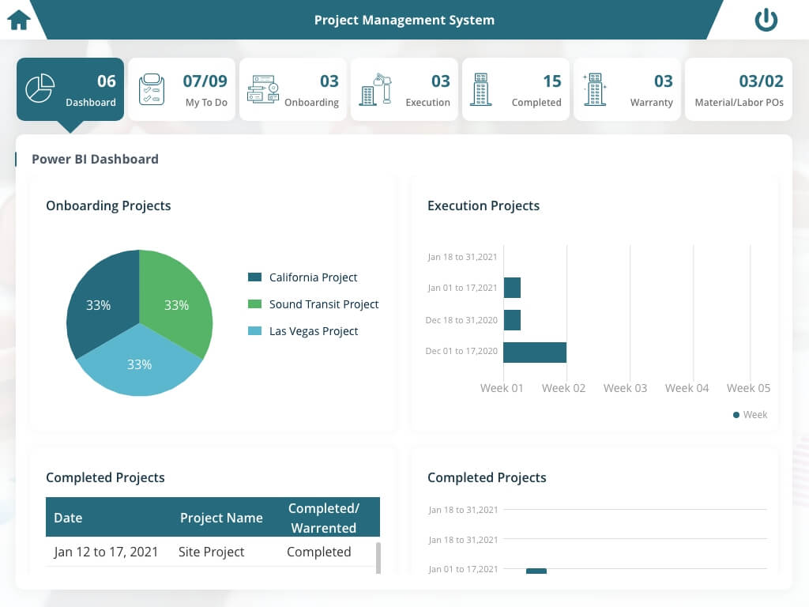Click the Completed status cell
This screenshot has height=607, width=809.
click(x=319, y=552)
